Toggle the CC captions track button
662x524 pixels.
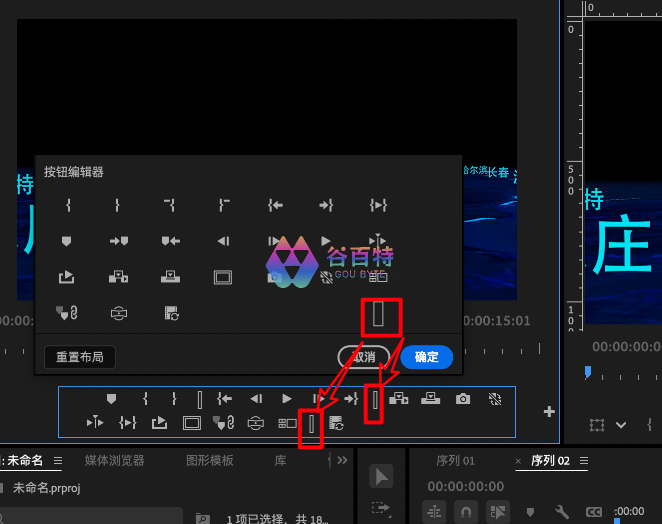594,512
